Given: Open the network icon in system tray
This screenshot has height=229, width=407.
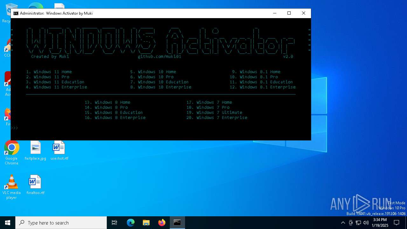Looking at the screenshot, I should (x=358, y=223).
